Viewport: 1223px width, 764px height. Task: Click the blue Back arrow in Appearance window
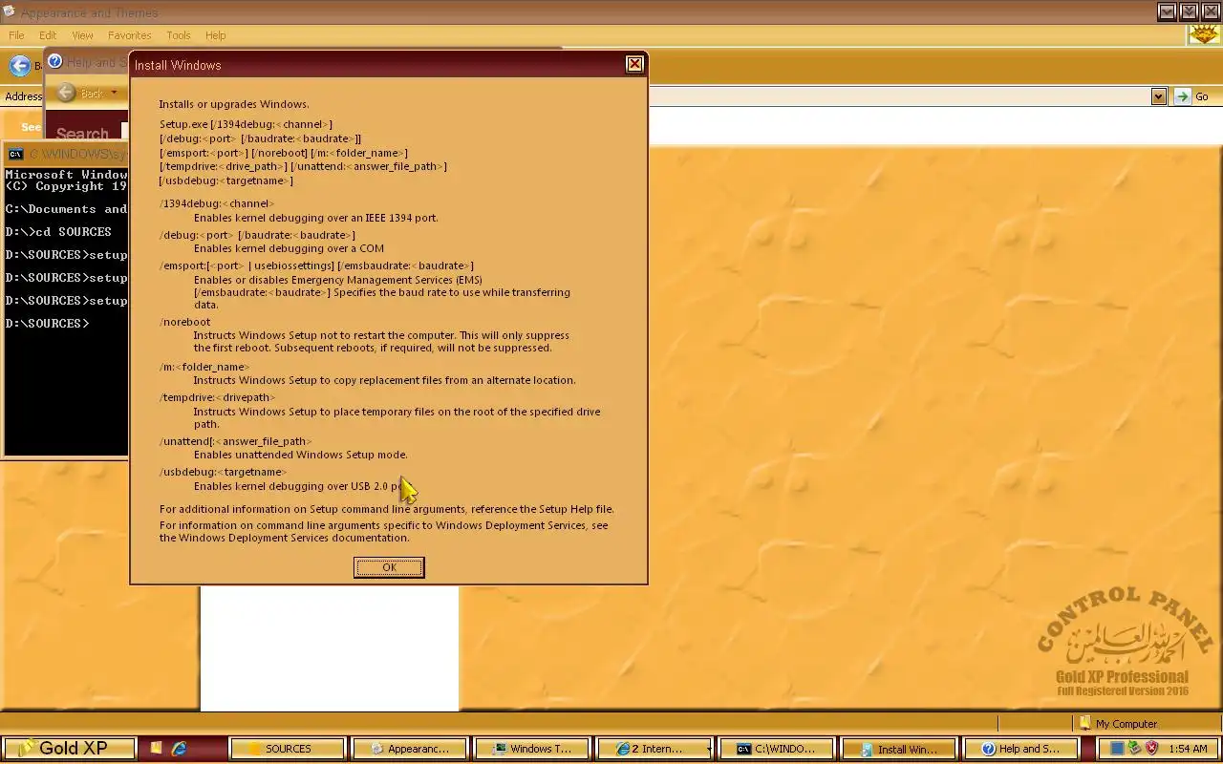(19, 65)
